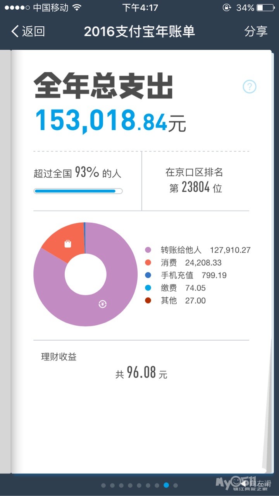The image size is (279, 496).
Task: Open the question mark help icon
Action: (250, 87)
